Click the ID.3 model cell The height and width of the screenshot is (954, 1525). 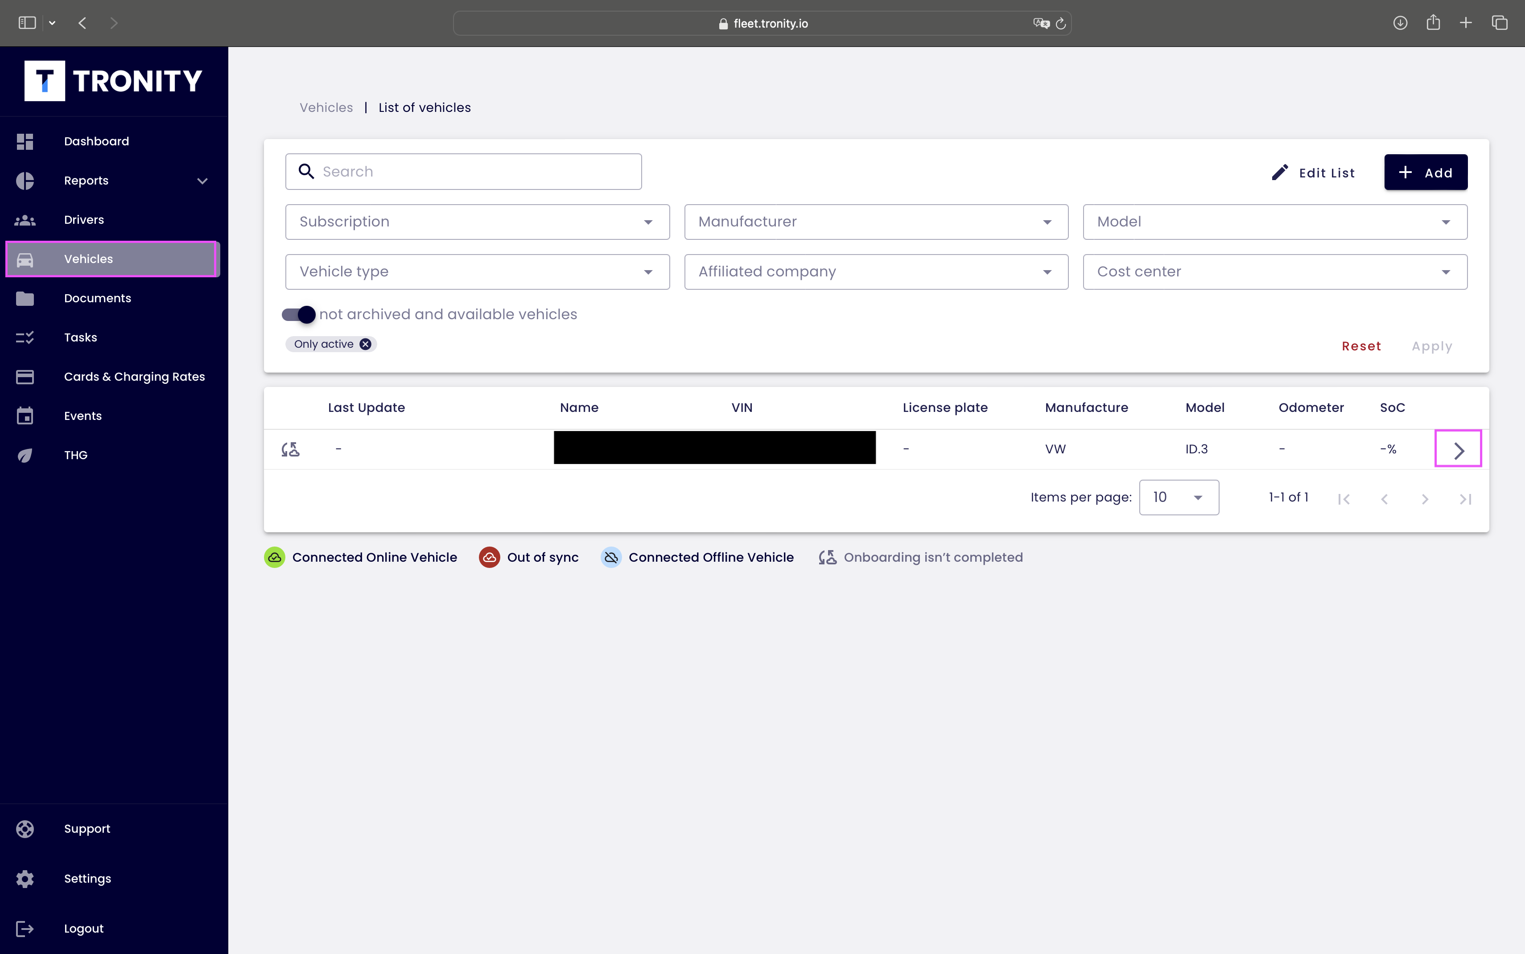[x=1196, y=449]
